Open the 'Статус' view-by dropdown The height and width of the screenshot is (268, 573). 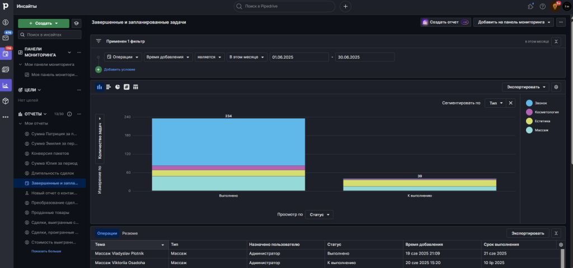[x=319, y=214]
